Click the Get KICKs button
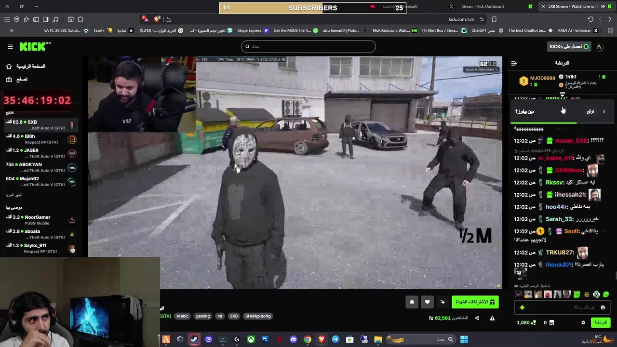Image resolution: width=617 pixels, height=347 pixels. pyautogui.click(x=569, y=47)
